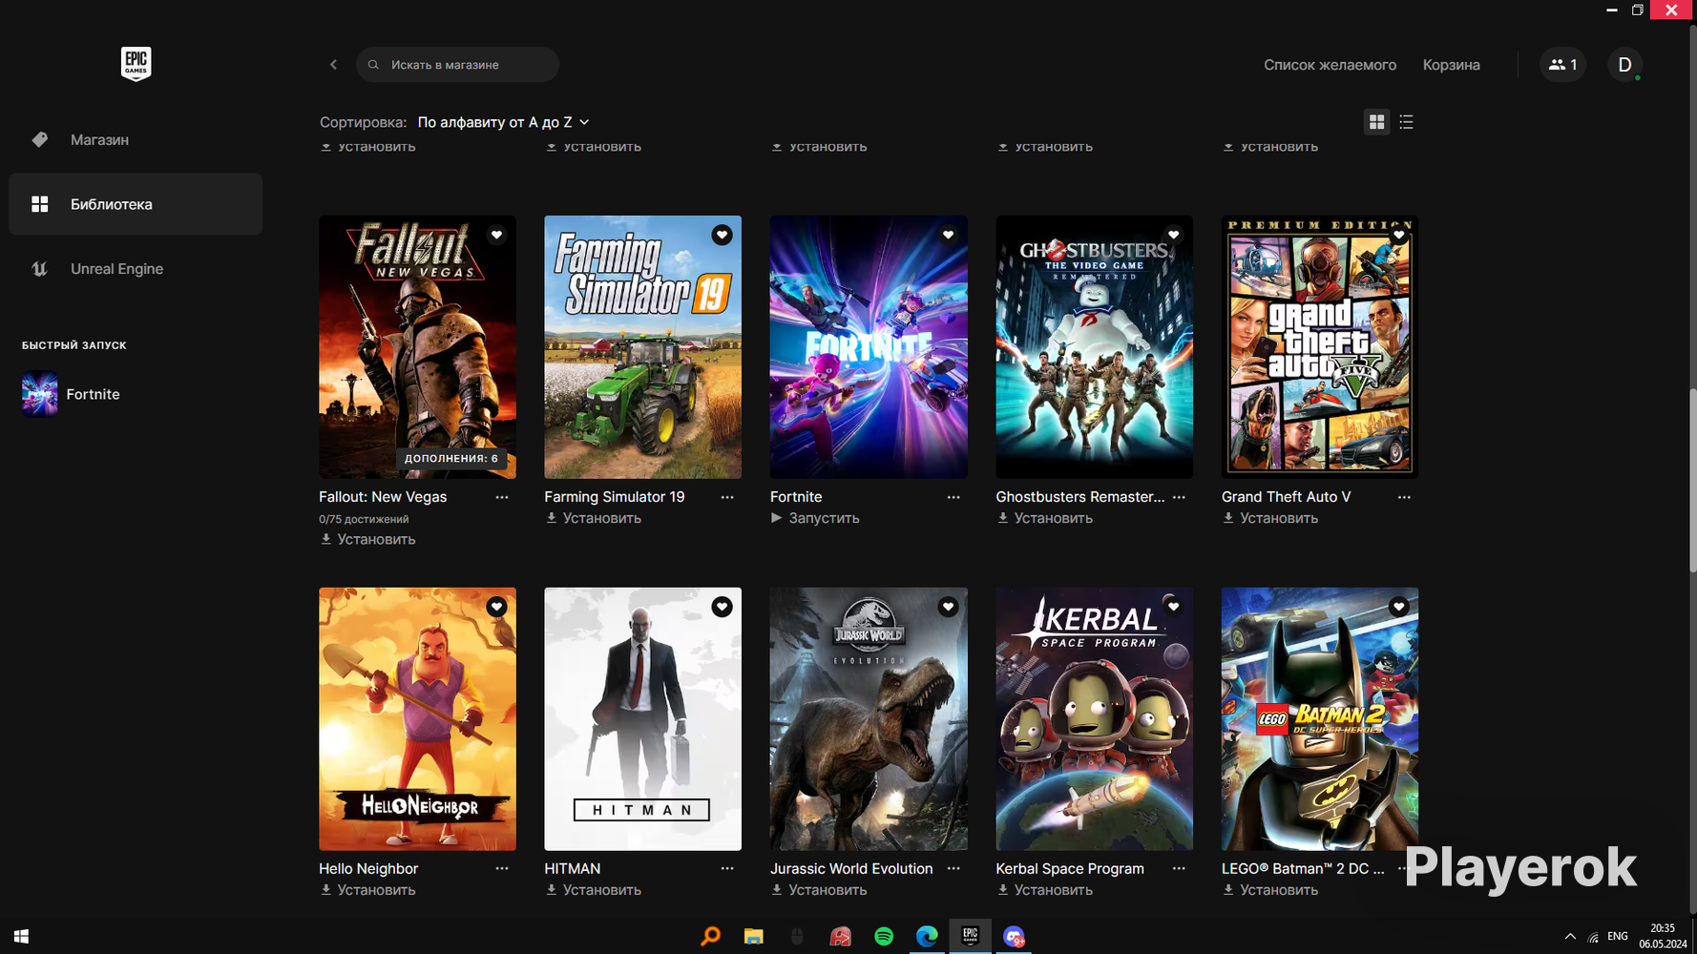
Task: Click the store search field
Action: click(x=457, y=65)
